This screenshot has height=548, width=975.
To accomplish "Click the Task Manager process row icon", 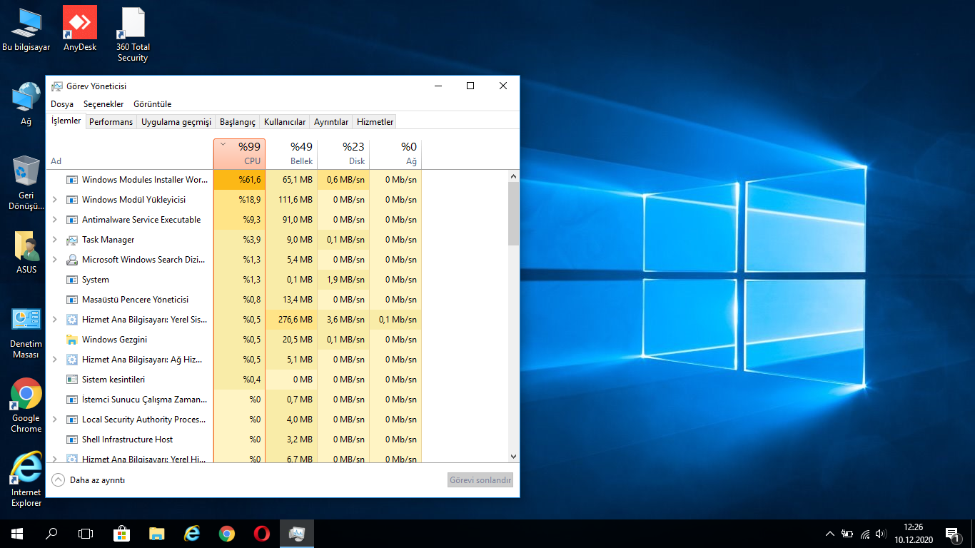I will [72, 240].
